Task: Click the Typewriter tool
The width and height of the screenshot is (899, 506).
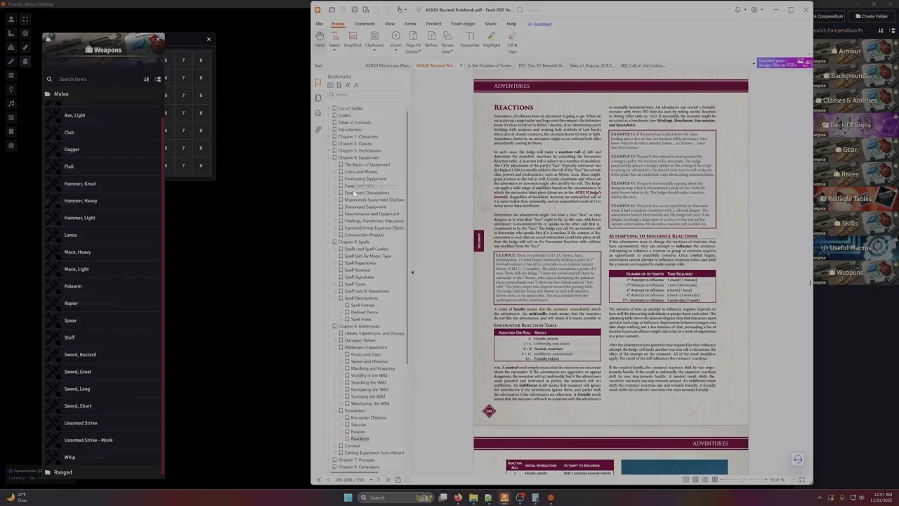Action: click(x=470, y=39)
